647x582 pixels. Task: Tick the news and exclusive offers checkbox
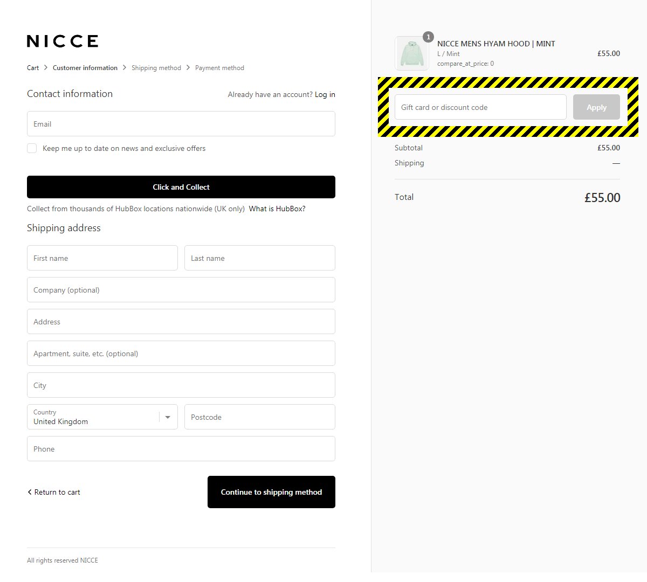[32, 148]
